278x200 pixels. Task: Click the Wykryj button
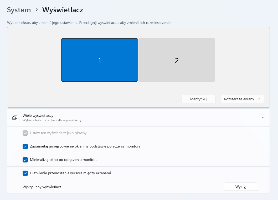(x=241, y=187)
